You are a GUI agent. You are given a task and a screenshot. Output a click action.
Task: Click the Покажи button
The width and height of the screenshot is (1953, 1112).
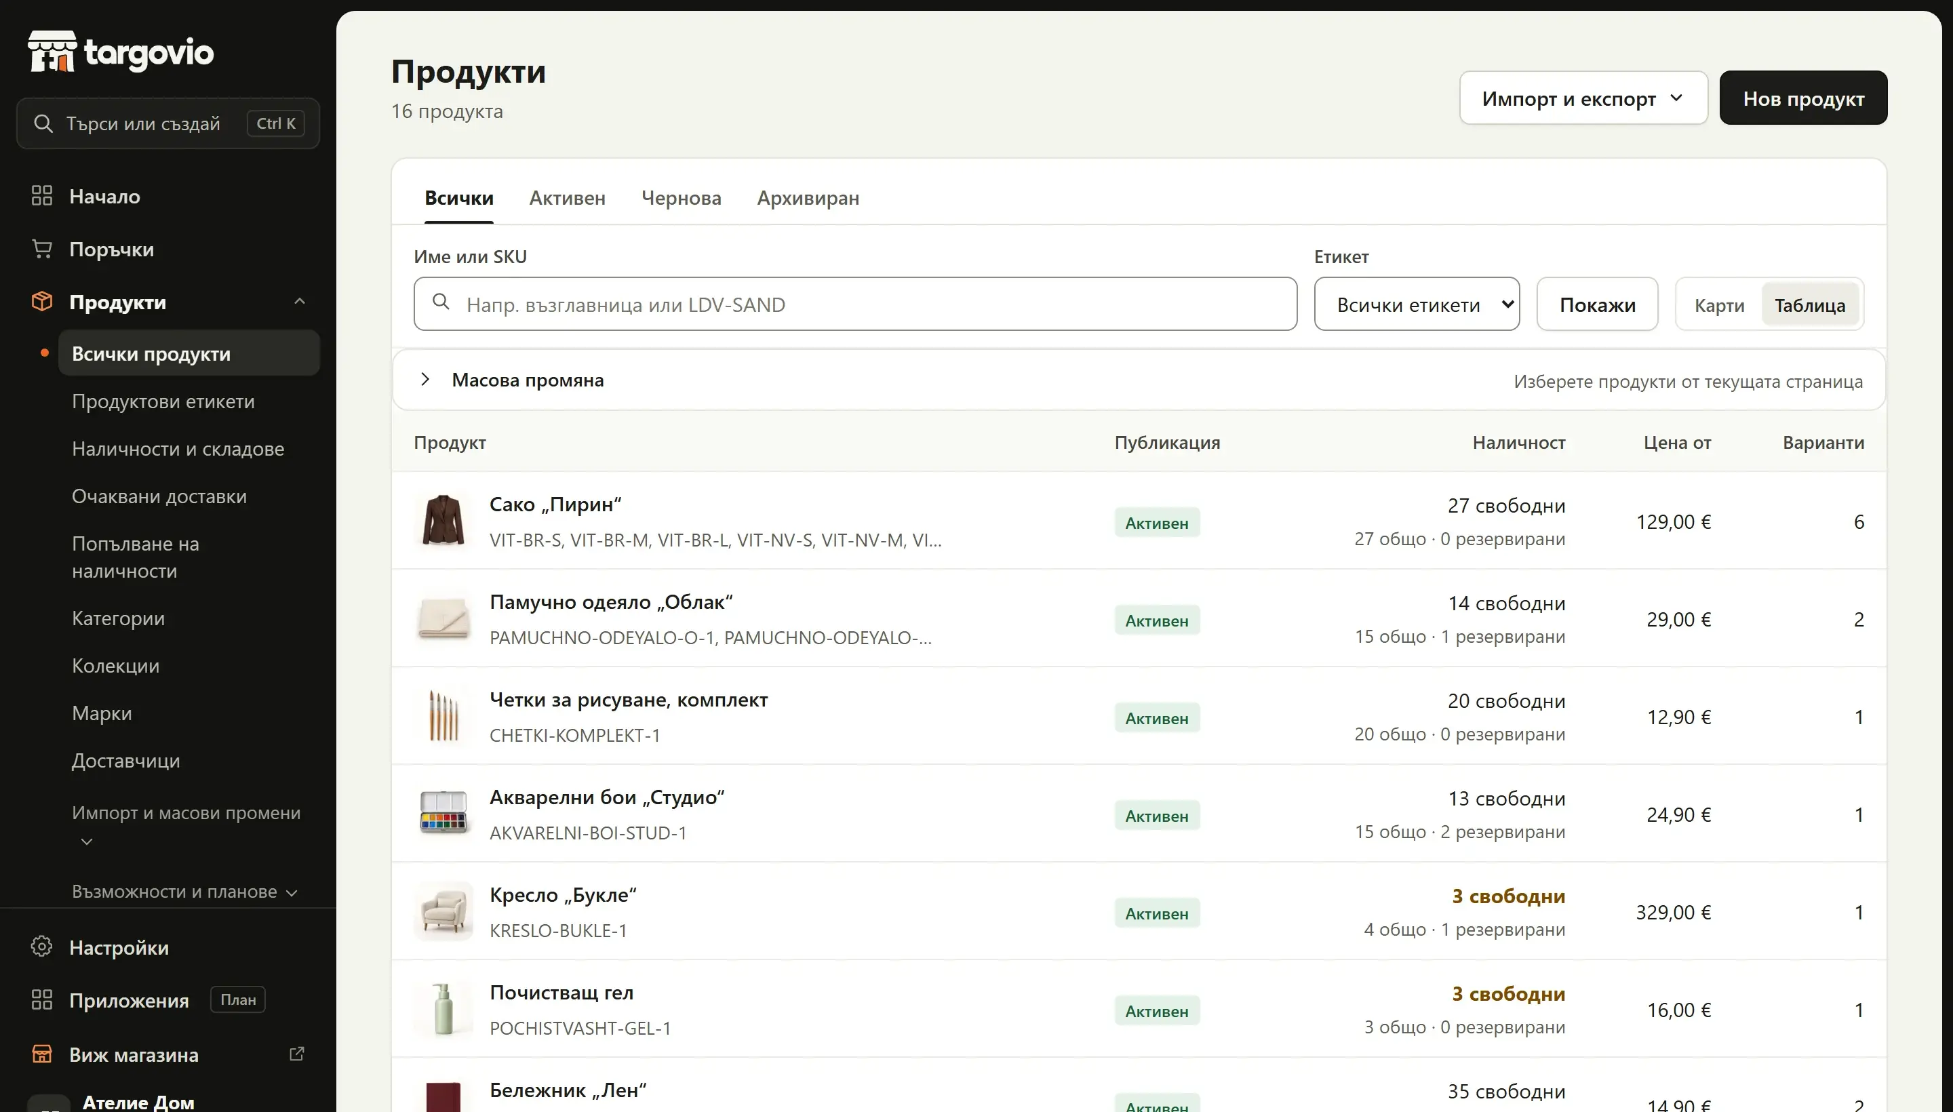(1597, 304)
